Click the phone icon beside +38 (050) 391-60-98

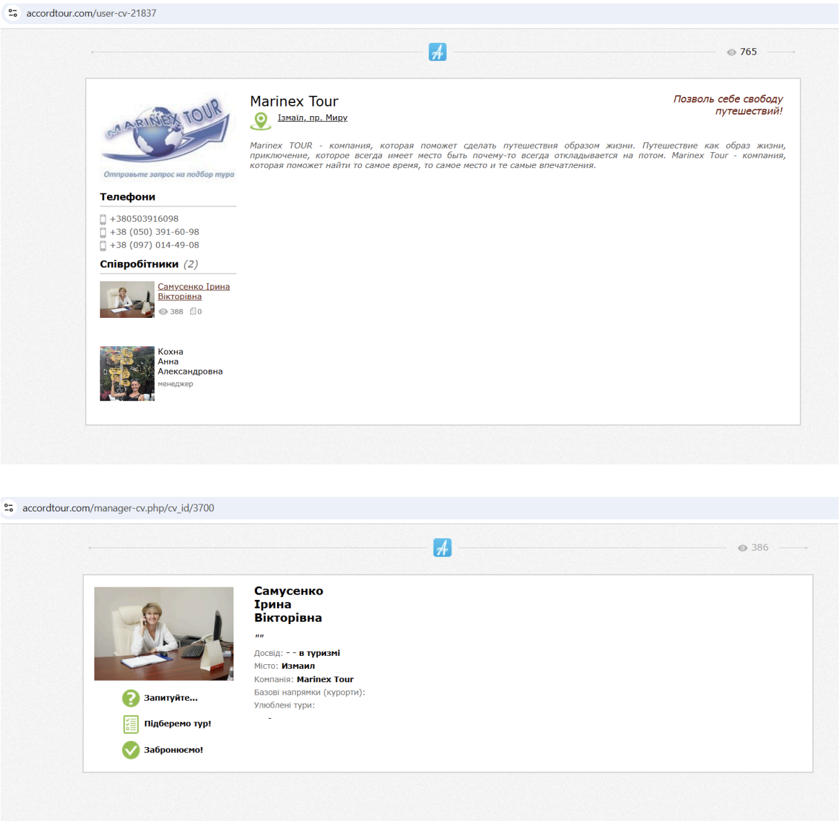[x=103, y=232]
